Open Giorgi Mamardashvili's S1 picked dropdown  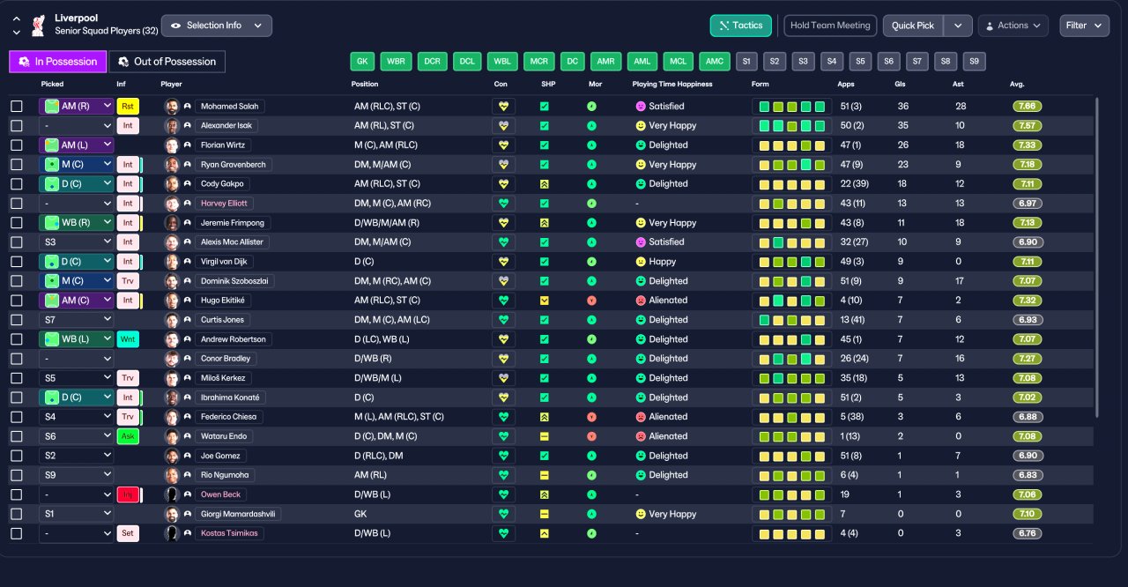tap(77, 514)
